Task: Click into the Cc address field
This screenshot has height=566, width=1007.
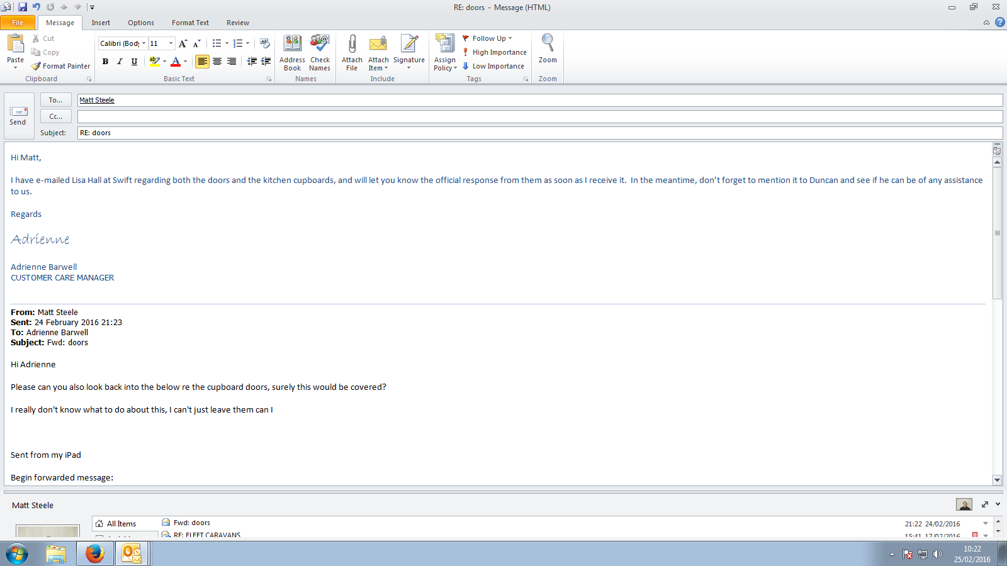Action: tap(540, 116)
